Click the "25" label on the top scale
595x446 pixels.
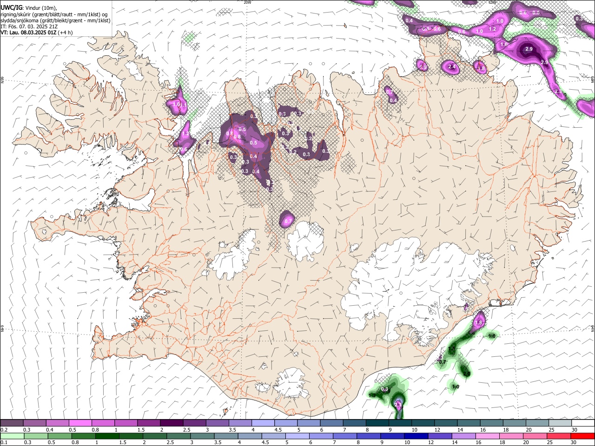[553, 430]
